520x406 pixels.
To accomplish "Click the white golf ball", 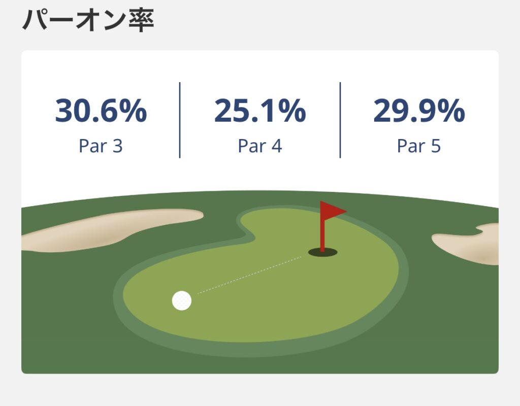I will [x=182, y=300].
